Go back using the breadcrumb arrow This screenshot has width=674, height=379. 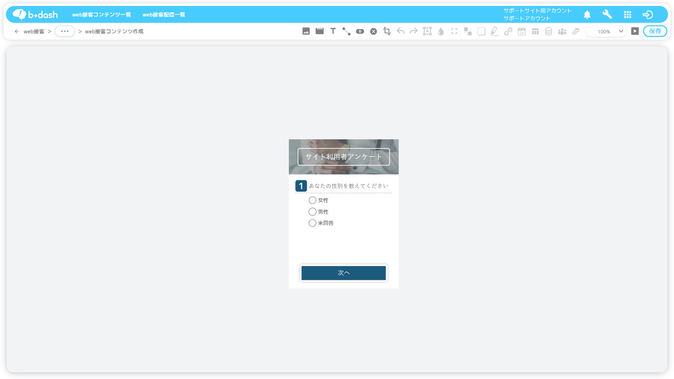point(16,31)
